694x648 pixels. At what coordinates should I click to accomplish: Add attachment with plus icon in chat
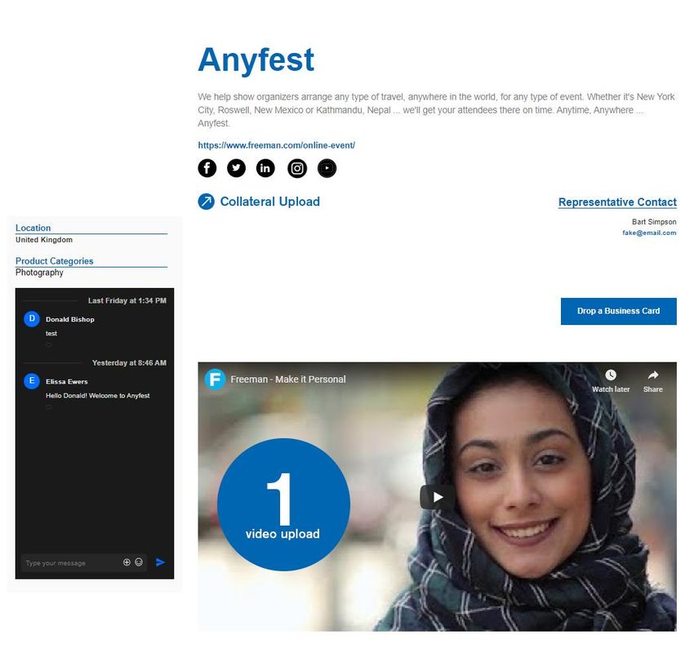coord(127,562)
